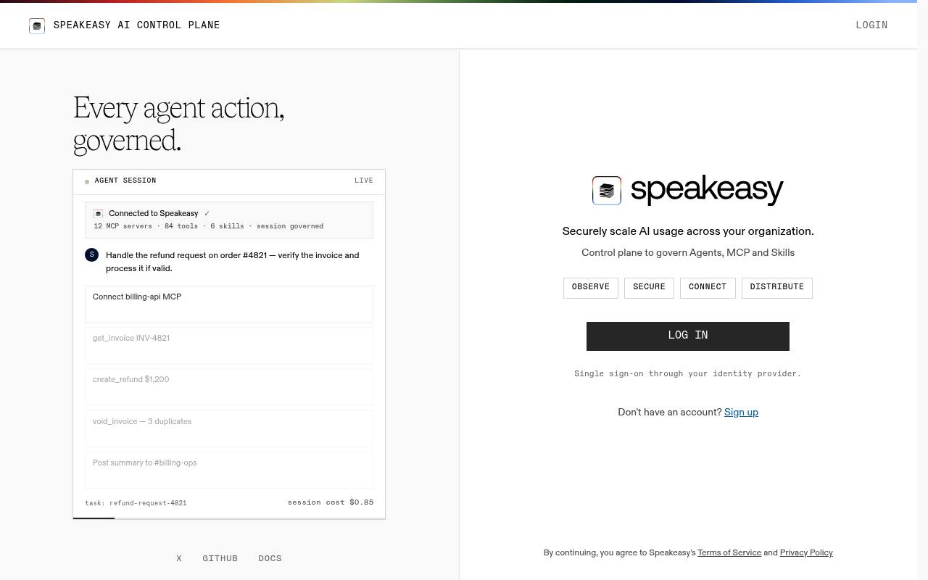This screenshot has width=928, height=580.
Task: Click the Connected to Speakeasy text
Action: click(154, 214)
